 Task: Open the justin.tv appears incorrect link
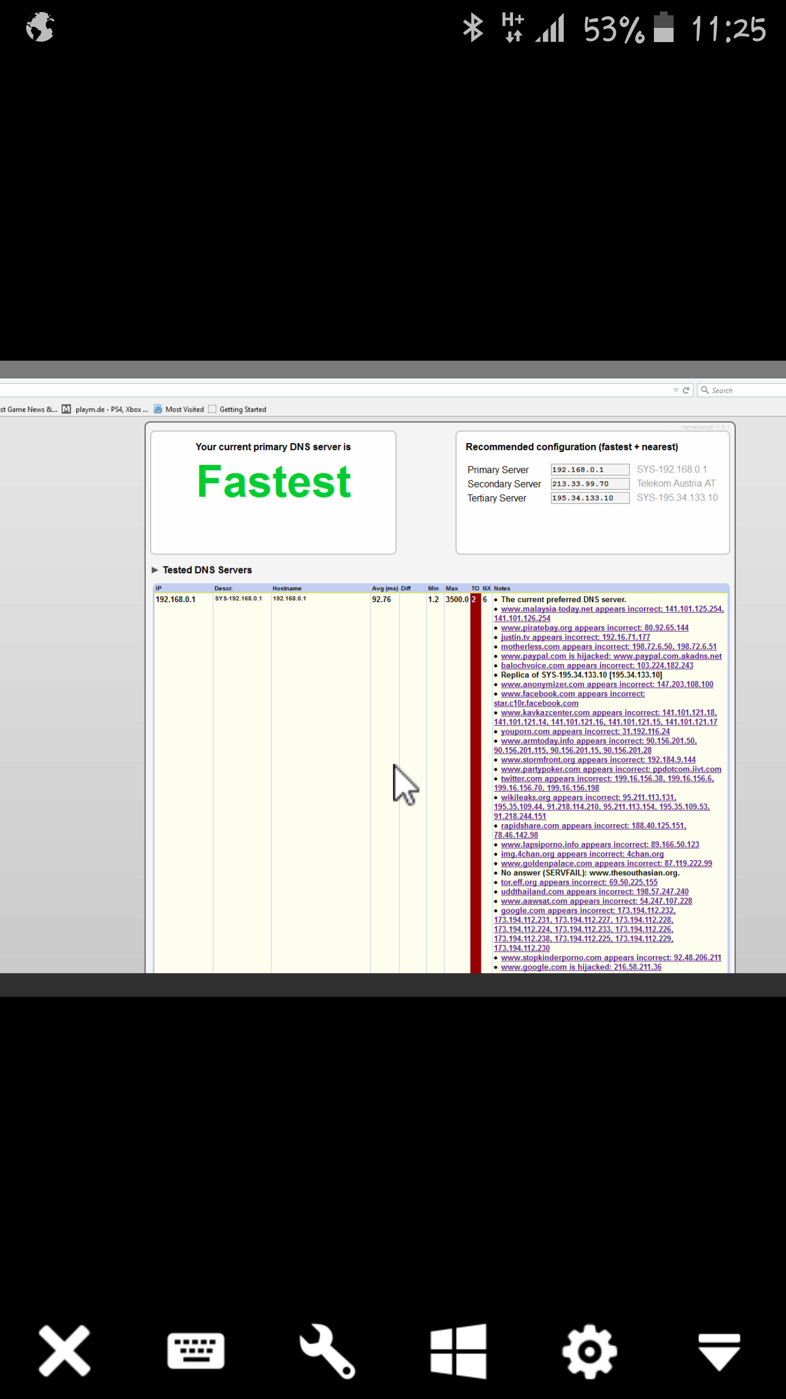tap(575, 637)
